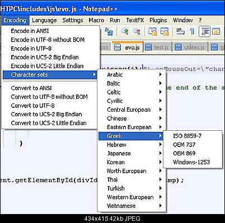The height and width of the screenshot is (223, 225).
Task: Expand the Character sets submenu
Action: pos(50,75)
